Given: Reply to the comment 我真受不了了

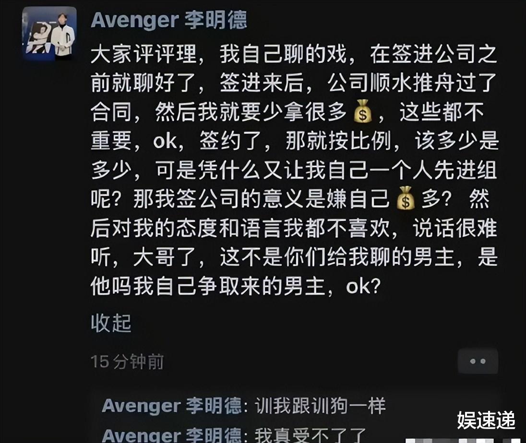Looking at the screenshot, I should pos(310,435).
